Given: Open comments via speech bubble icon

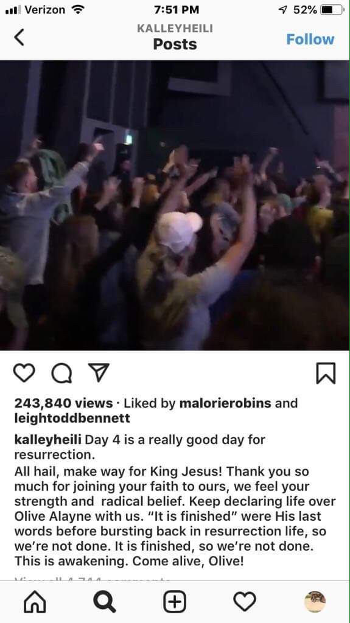Looking at the screenshot, I should tap(61, 374).
